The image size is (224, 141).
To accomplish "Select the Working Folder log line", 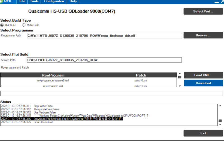I will (x=74, y=115).
